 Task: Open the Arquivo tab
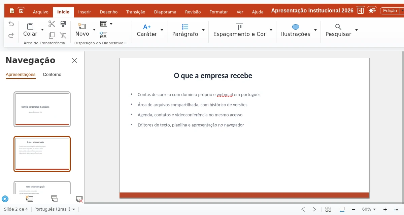tap(41, 12)
